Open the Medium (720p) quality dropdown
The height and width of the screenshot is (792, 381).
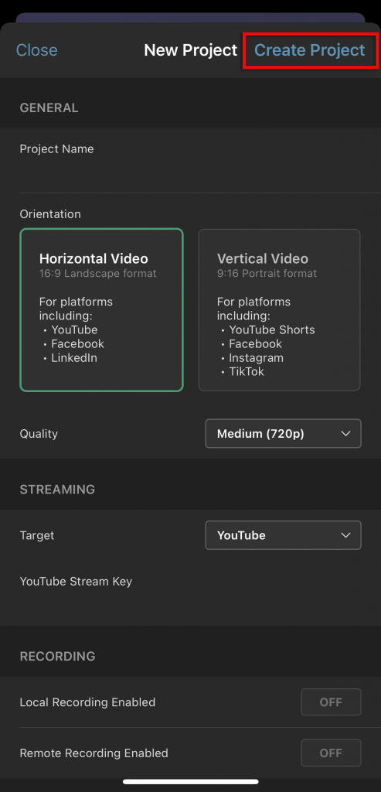click(x=283, y=433)
